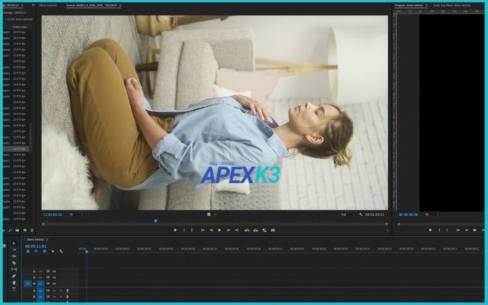
Task: Open Source playback resolution Full dropdown
Action: pos(348,215)
